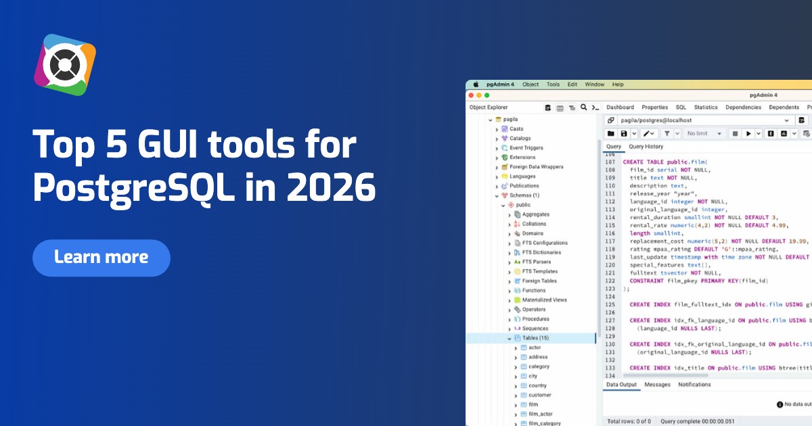Collapse the Tables (15) node
812x426 pixels.
point(510,338)
